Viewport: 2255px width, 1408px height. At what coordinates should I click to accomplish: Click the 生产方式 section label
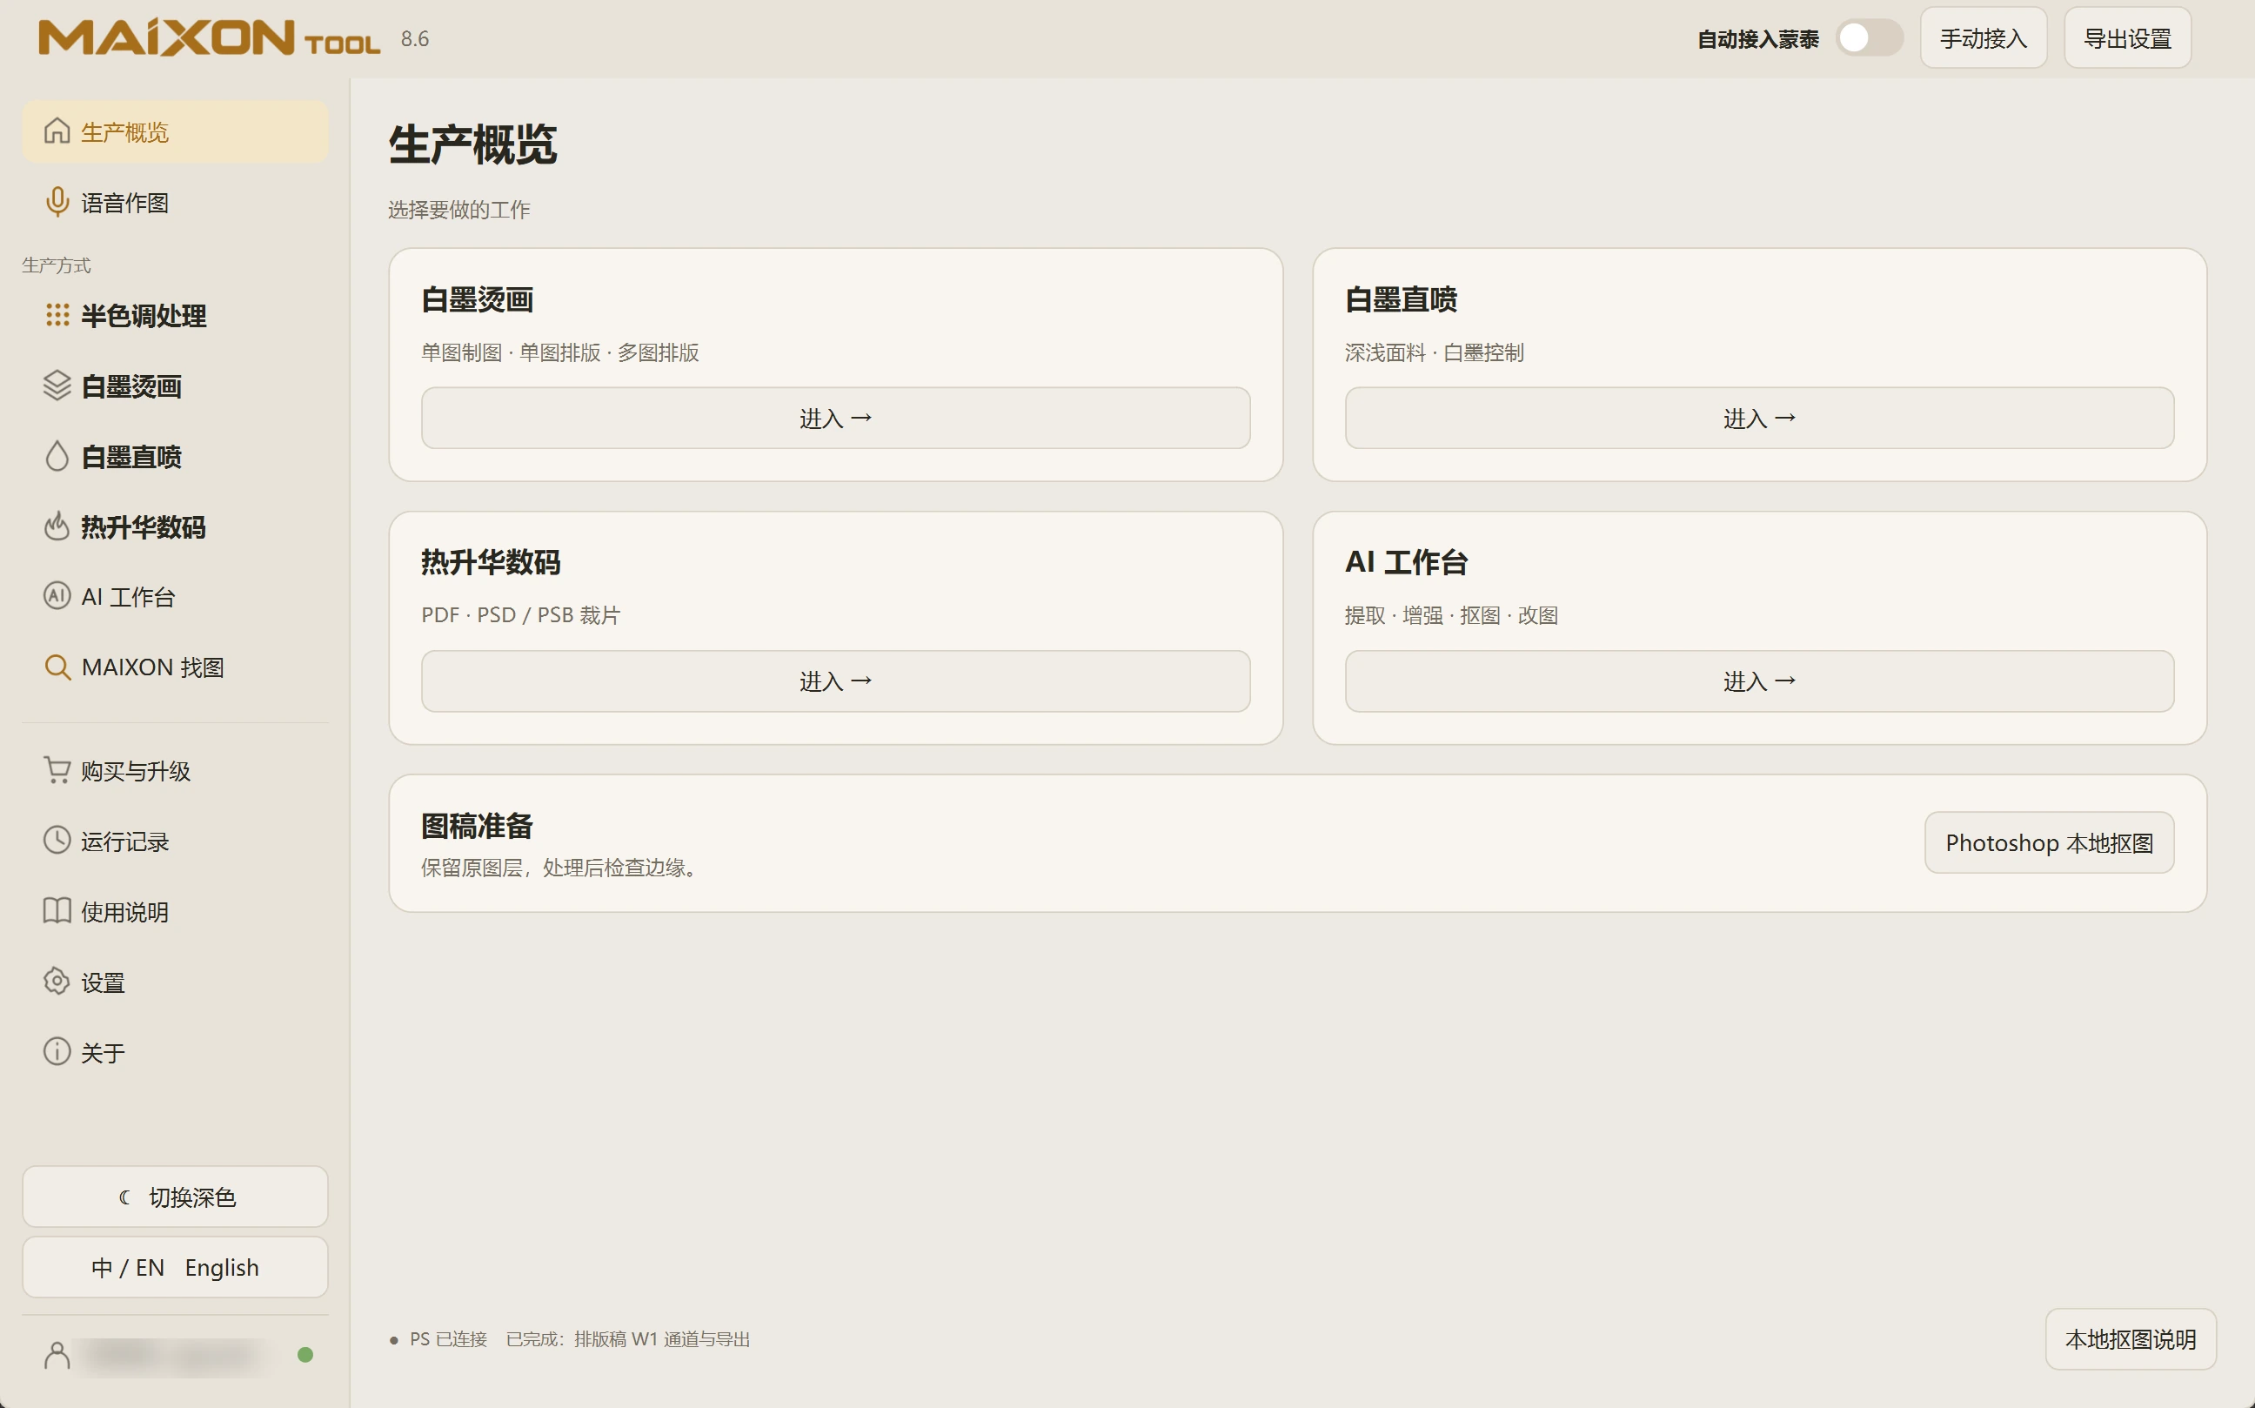[56, 265]
